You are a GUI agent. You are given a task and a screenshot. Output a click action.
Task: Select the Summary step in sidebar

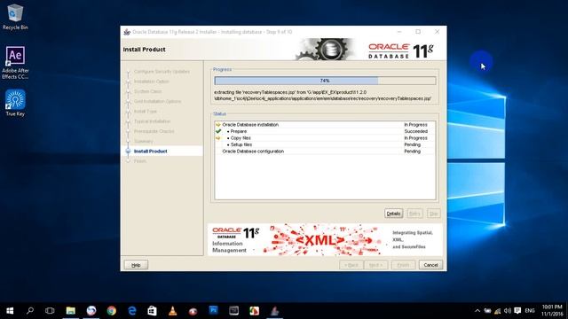pyautogui.click(x=144, y=141)
